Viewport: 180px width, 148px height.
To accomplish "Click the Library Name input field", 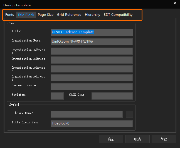I will (x=87, y=114).
